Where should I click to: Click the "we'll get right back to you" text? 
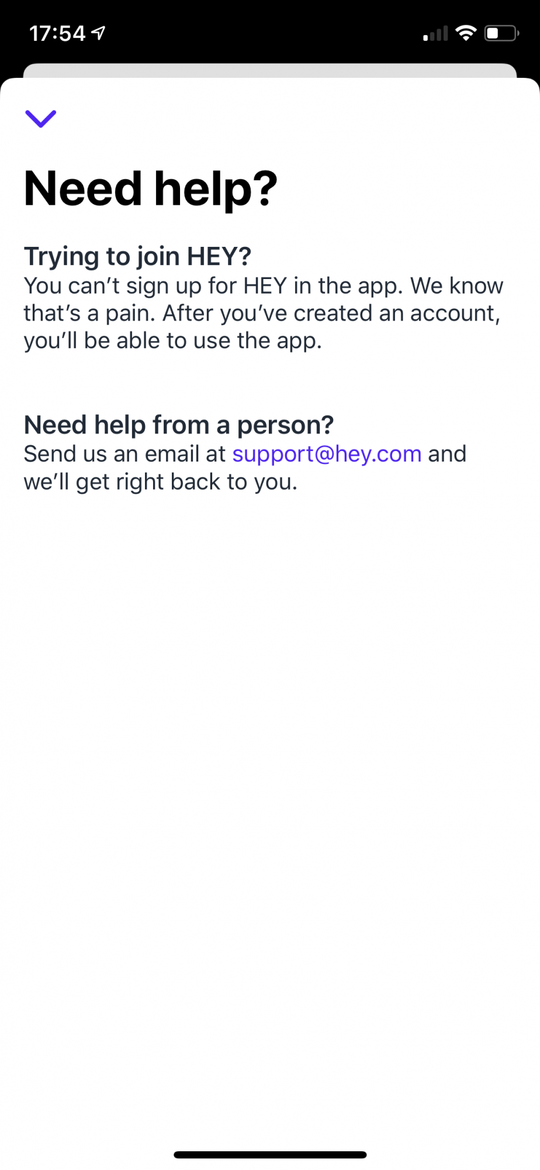tap(161, 482)
